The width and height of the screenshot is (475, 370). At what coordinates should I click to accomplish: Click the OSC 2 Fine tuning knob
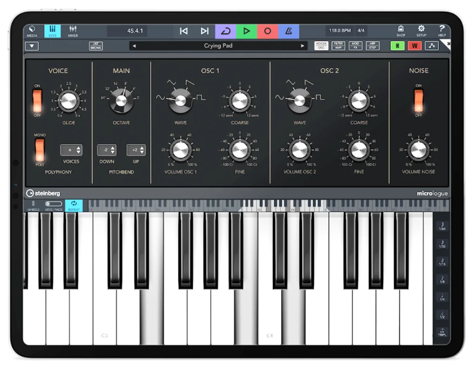[x=359, y=150]
